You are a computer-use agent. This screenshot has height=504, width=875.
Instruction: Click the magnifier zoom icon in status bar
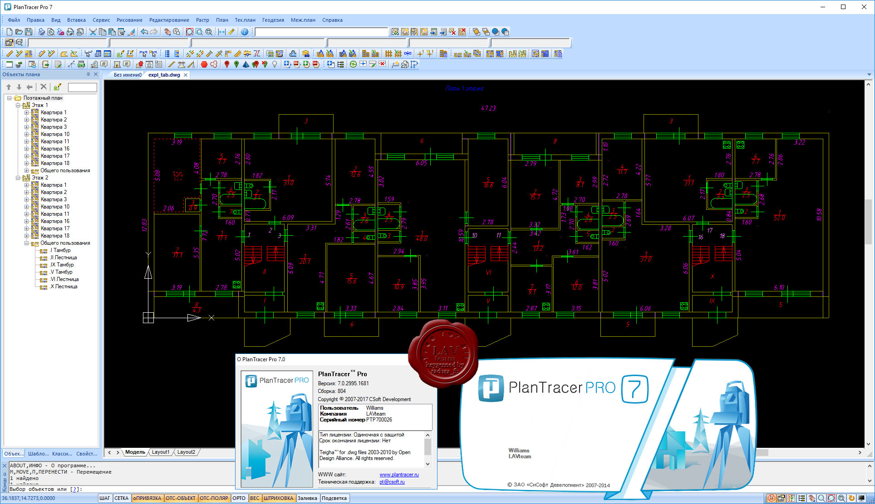(x=821, y=498)
